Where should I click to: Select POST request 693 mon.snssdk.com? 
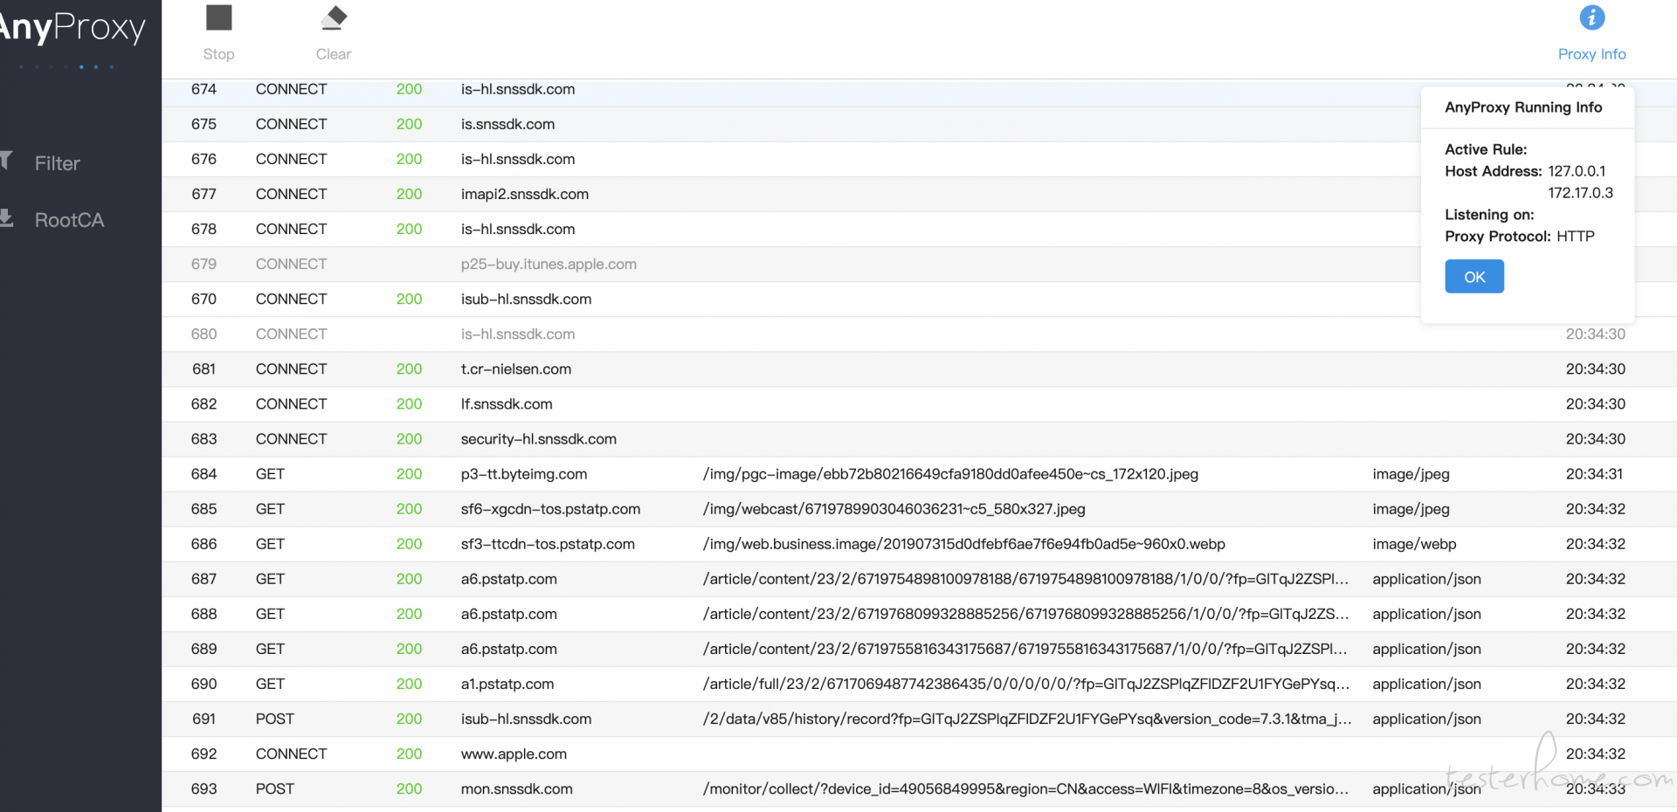pos(919,788)
